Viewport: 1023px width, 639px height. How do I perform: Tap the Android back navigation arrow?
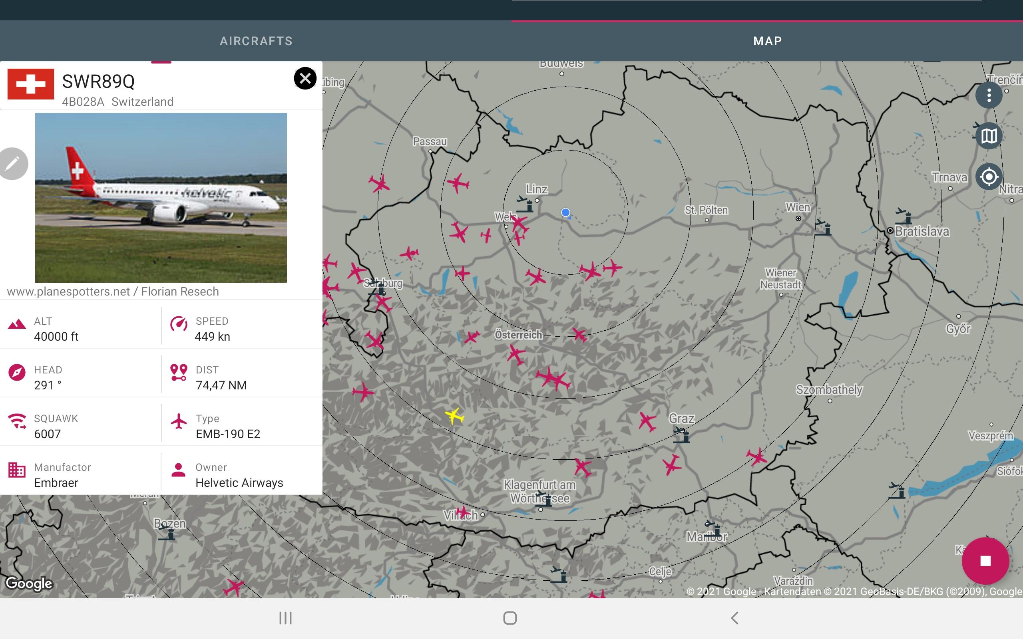pos(735,618)
